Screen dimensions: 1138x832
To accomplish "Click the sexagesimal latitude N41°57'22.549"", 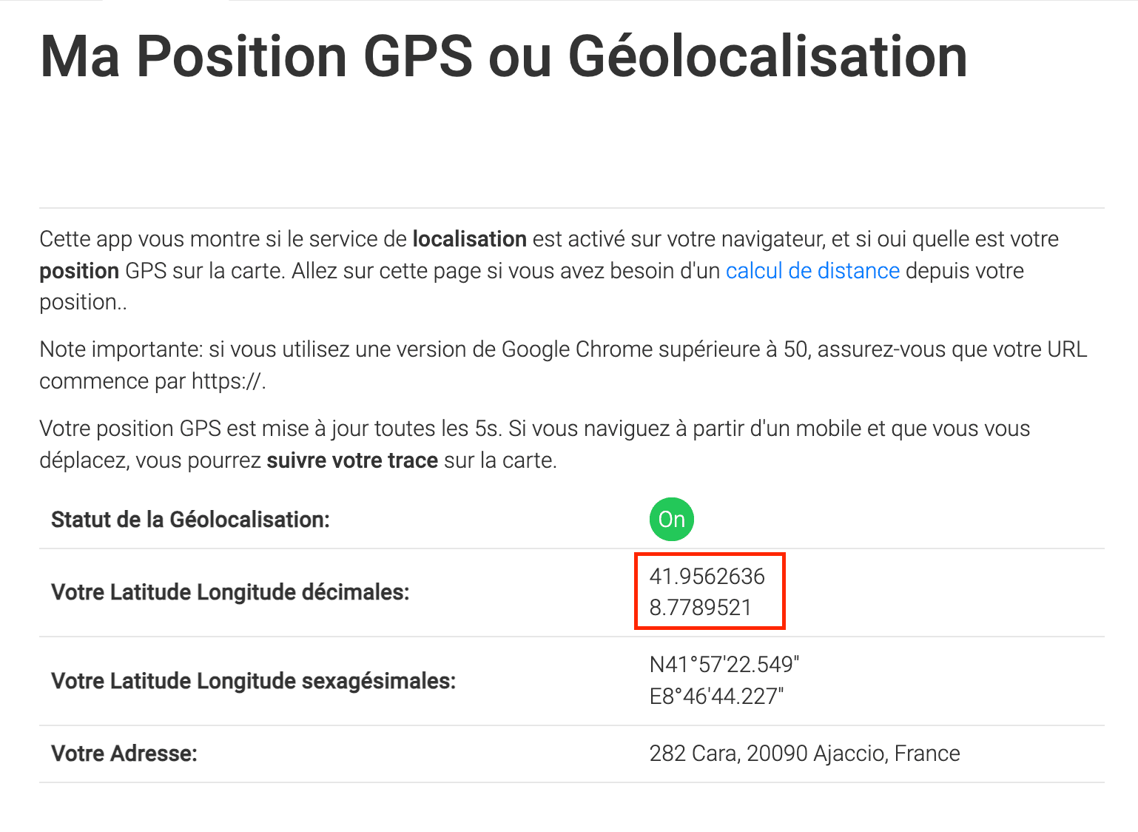I will pos(724,665).
